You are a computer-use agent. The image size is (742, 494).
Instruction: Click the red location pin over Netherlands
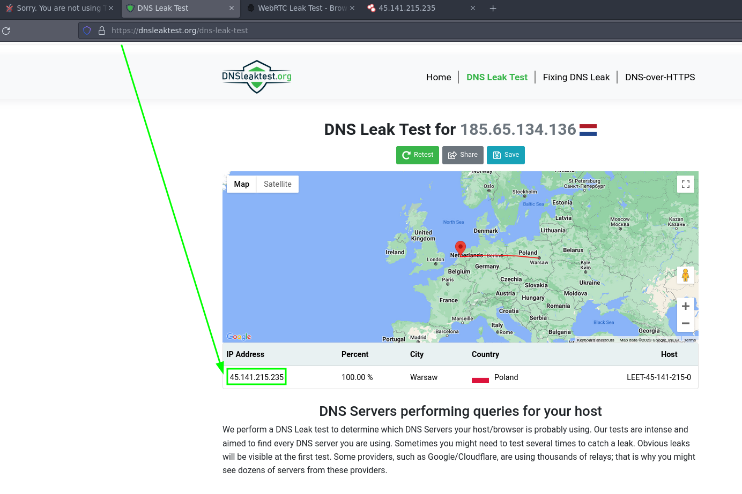pos(461,247)
